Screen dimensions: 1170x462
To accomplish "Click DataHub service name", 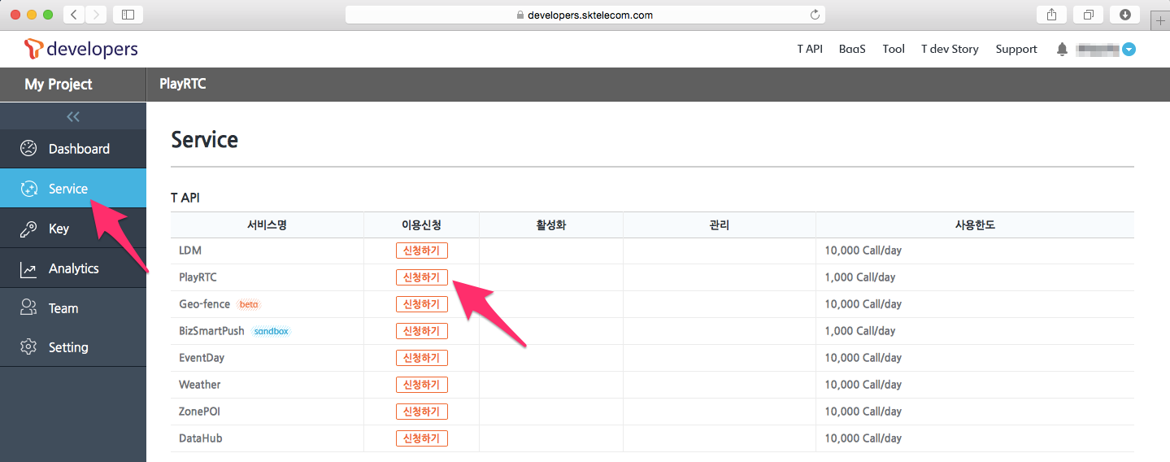I will [201, 438].
